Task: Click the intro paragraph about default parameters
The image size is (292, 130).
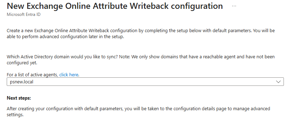Action: click(x=141, y=34)
